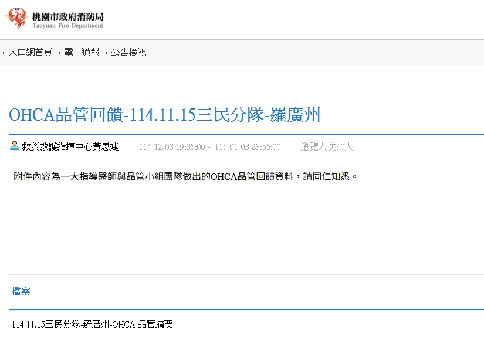This screenshot has width=484, height=341.
Task: Click the user avatar icon beside author name
Action: (15, 146)
